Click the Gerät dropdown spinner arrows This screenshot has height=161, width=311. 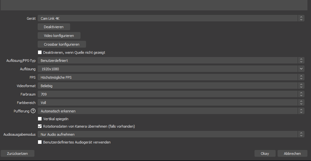(x=301, y=18)
